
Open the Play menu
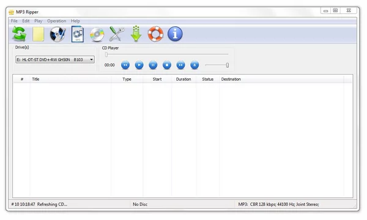(38, 21)
